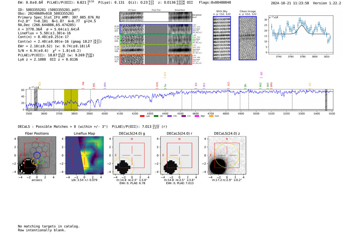Viewport: 359px width, 244px height.
Task: Click the green OII legend swatch
Action: tap(156, 116)
